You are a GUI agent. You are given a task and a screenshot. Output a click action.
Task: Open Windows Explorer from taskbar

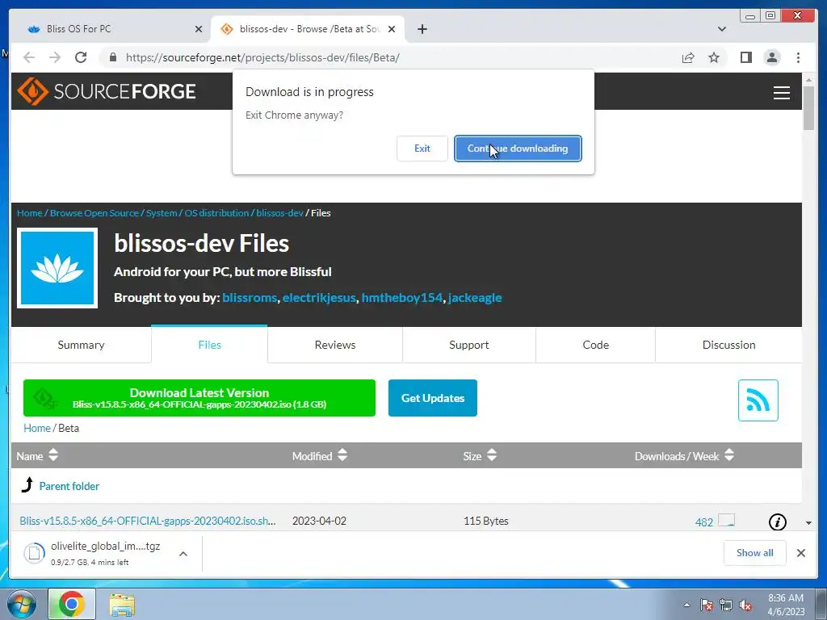[122, 605]
